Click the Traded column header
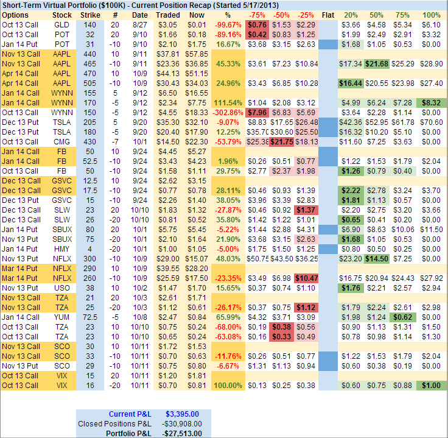Viewport: 448px width, 438px height. tap(167, 14)
